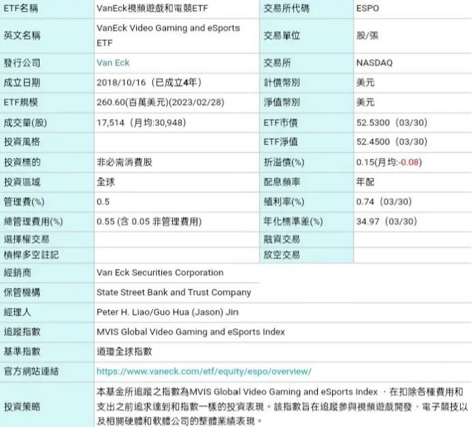Click manager names Peter H. Liao/Guo Hua Jin
This screenshot has height=427, width=473.
point(167,312)
